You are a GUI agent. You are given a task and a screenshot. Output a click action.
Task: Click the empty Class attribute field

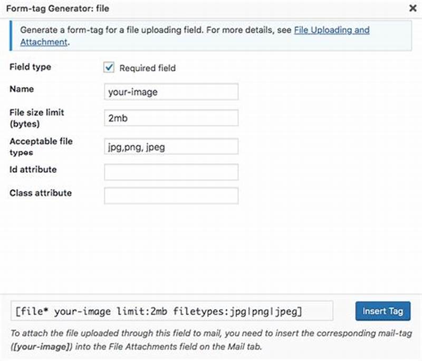click(x=171, y=195)
